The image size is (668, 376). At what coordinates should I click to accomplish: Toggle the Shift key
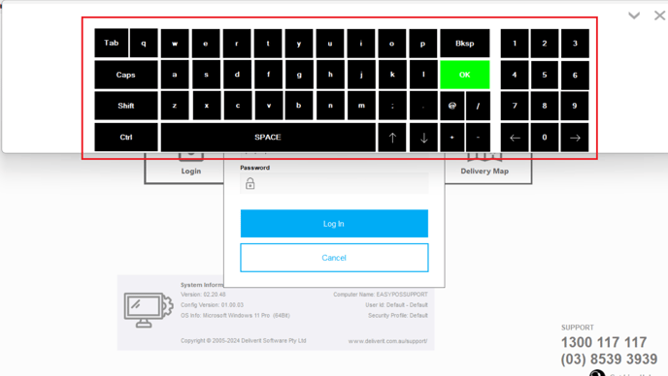(x=126, y=106)
